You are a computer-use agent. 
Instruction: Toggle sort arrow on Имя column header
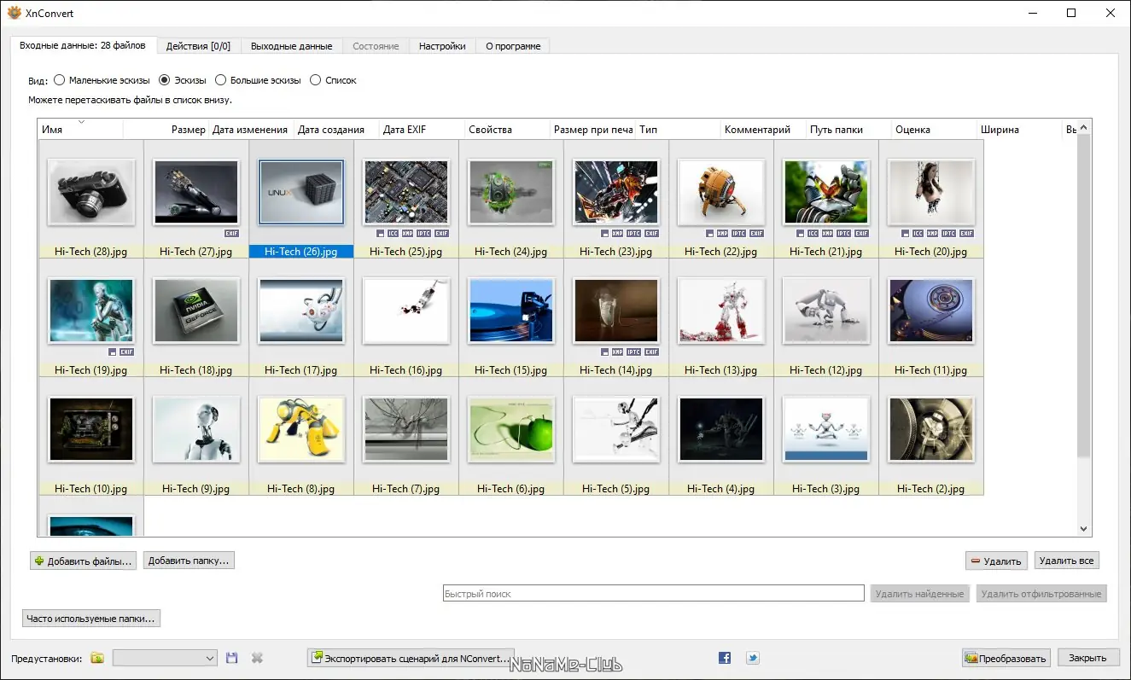pyautogui.click(x=81, y=124)
